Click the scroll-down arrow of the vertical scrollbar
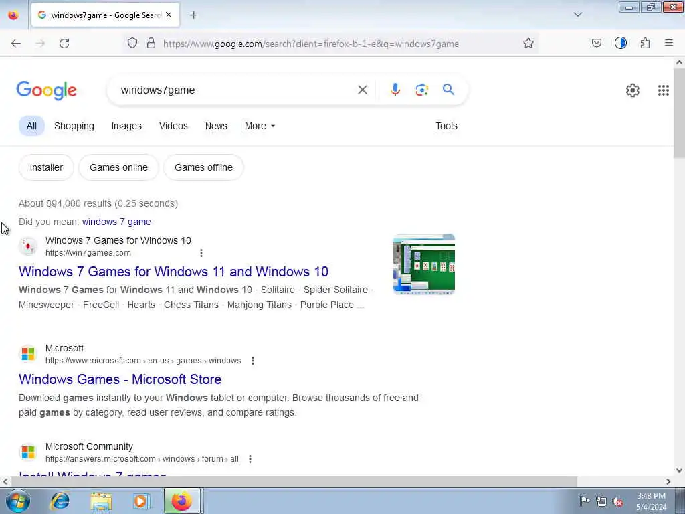Screen dimensions: 685x514 tap(680, 470)
